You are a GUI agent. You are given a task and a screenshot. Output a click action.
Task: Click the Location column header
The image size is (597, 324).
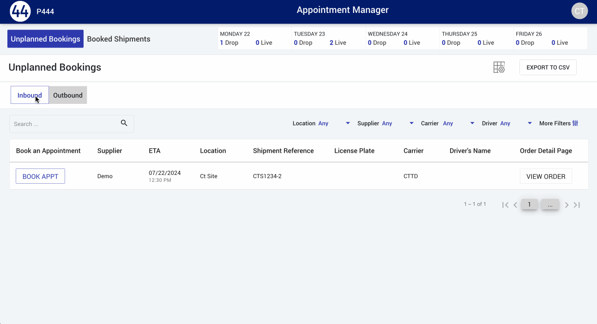pyautogui.click(x=213, y=150)
